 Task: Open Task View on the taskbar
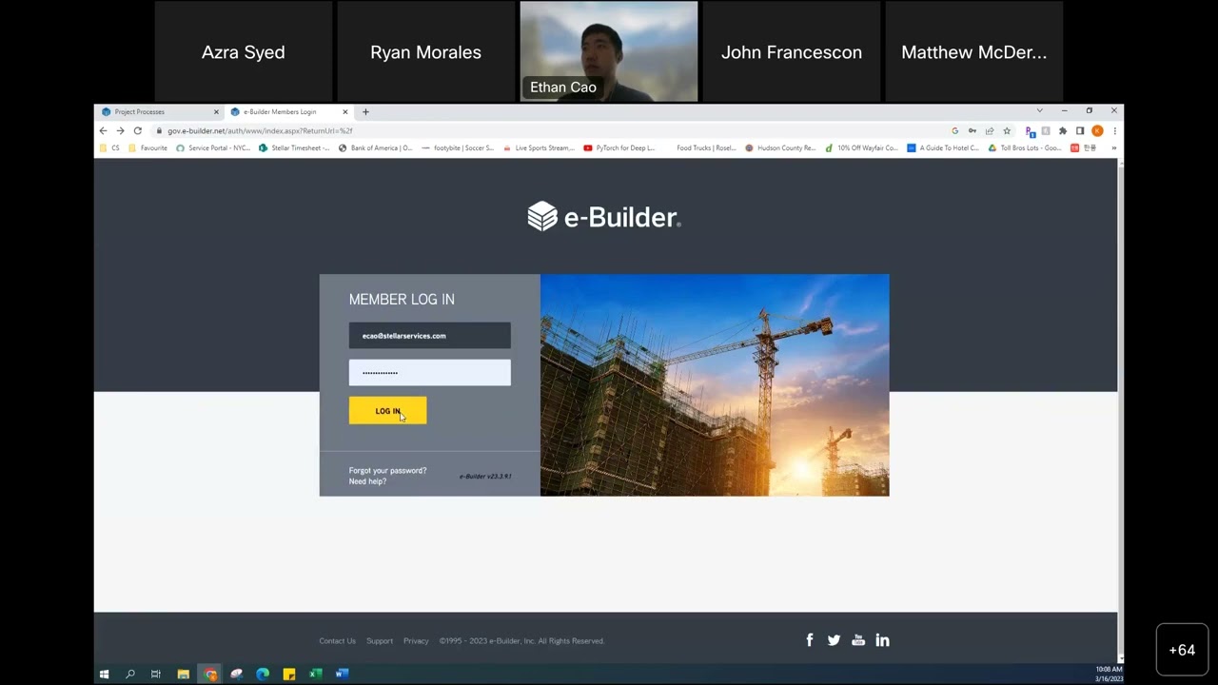tap(156, 675)
